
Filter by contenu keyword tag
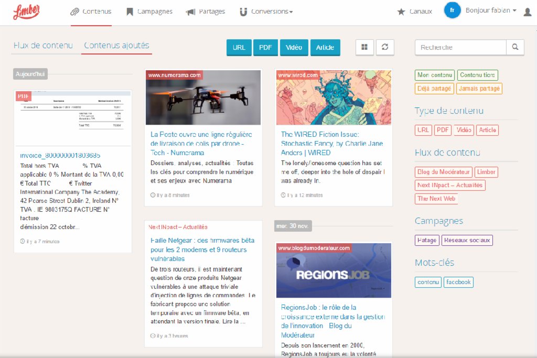428,282
